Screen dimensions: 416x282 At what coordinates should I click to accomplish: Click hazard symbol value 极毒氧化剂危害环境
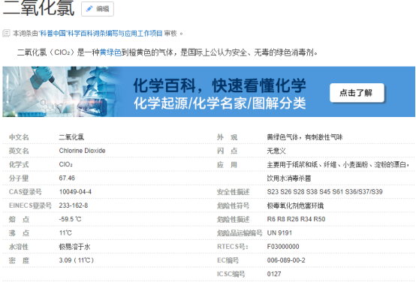(x=295, y=205)
